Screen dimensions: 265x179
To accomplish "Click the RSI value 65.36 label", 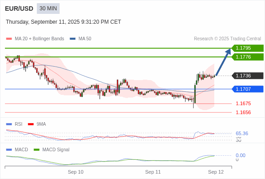I will click(242, 133).
